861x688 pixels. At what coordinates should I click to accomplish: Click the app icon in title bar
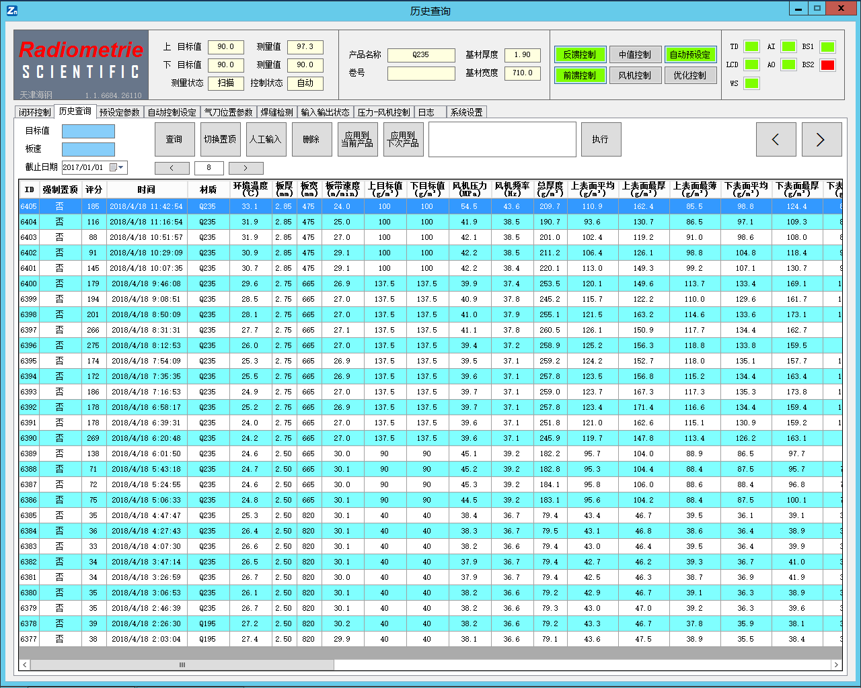11,10
